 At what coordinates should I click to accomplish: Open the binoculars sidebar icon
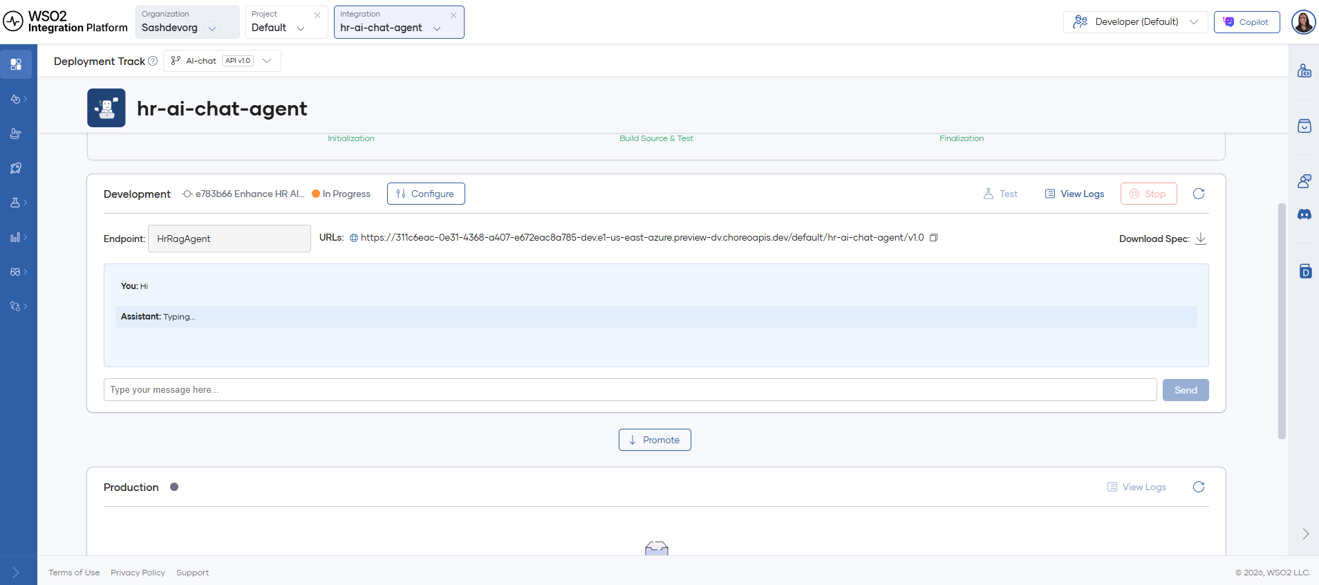point(16,272)
